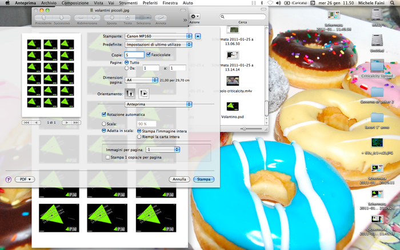Viewport: 400px width, 250px height.
Task: Open the Finestra menu
Action: click(170, 3)
